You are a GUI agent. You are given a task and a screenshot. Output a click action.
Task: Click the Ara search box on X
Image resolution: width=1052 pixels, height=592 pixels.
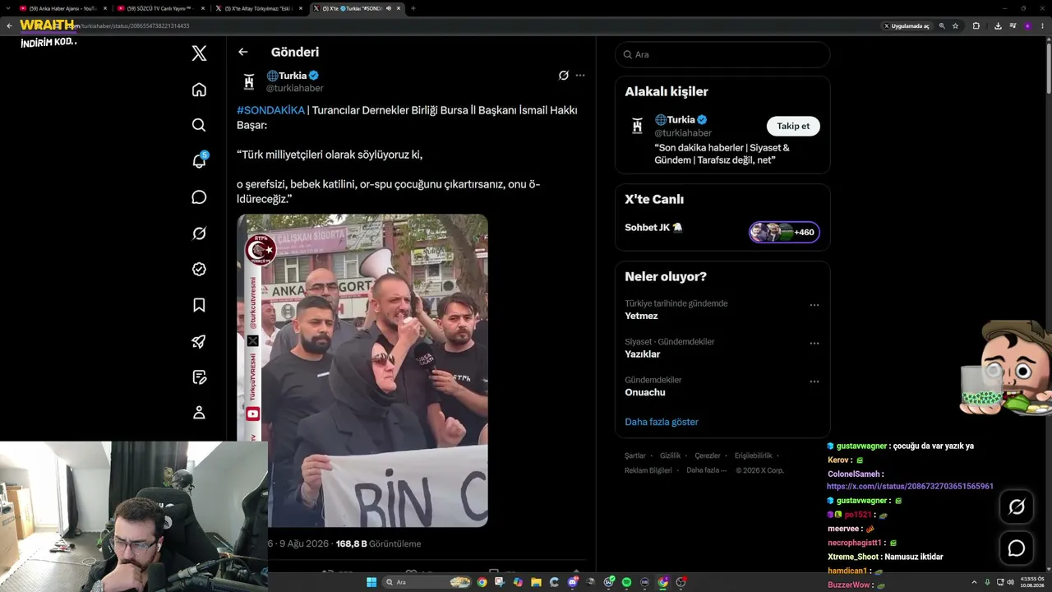coord(722,54)
